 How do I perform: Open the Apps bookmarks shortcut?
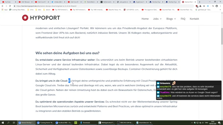[x=4, y=10]
